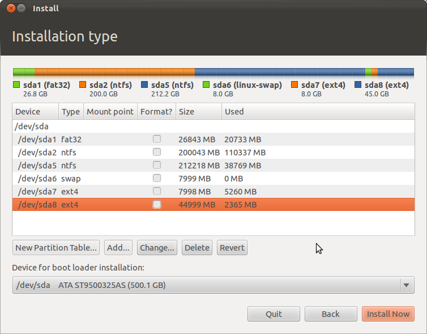Click New Partition Table button
This screenshot has height=334, width=427.
coord(56,248)
